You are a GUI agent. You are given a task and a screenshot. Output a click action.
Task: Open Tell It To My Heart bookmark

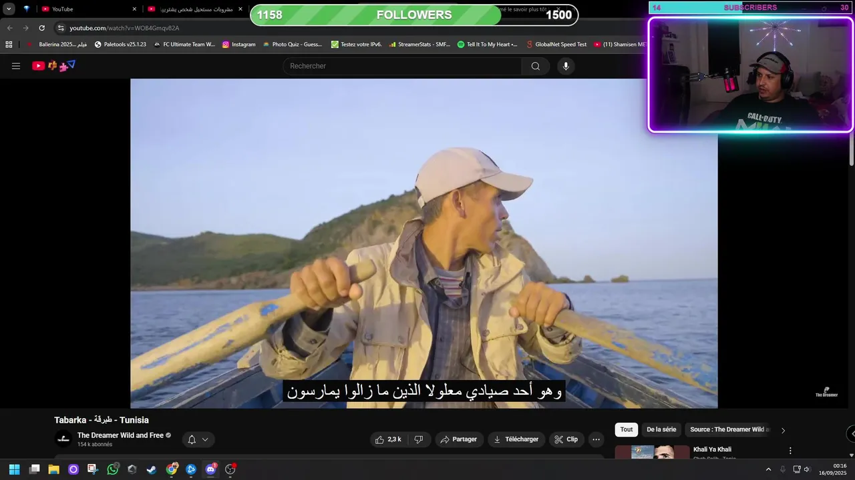click(487, 45)
